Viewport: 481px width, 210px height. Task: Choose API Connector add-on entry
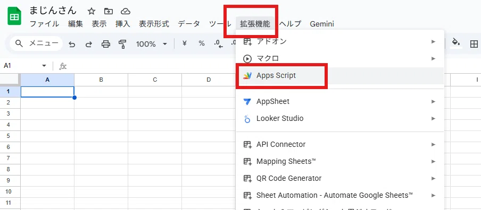tap(340, 144)
